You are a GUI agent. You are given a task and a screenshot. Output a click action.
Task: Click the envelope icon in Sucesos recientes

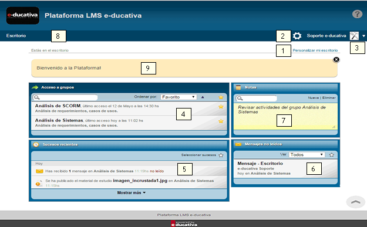coord(39,171)
